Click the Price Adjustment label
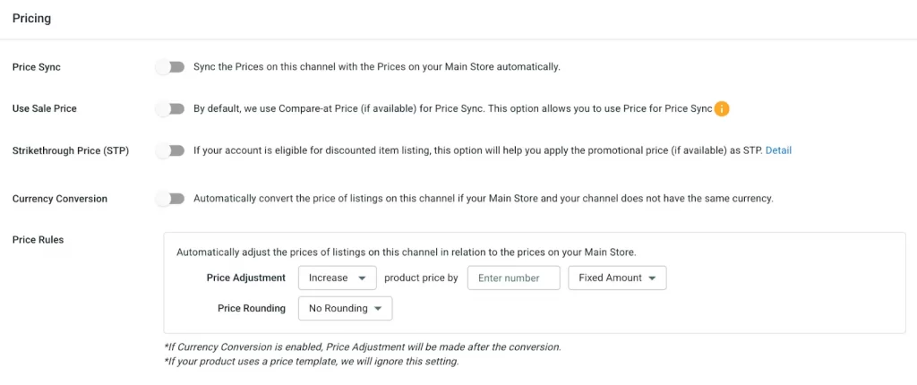This screenshot has width=917, height=385. coord(246,278)
